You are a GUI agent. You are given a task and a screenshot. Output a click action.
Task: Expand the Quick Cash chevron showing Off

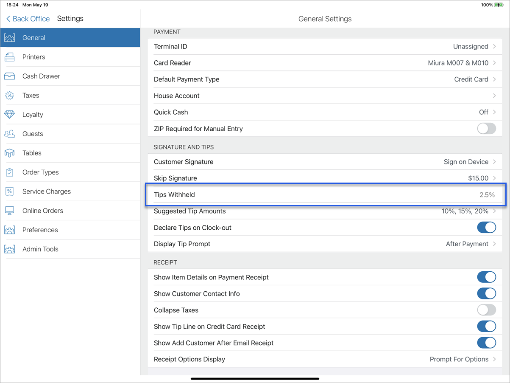coord(494,112)
